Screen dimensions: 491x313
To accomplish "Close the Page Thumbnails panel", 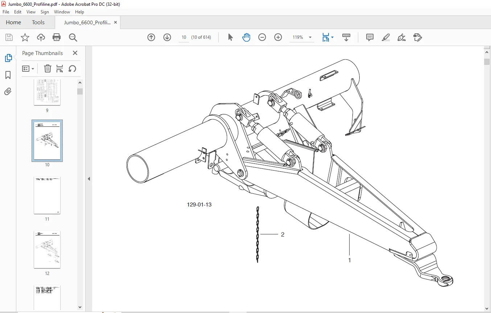I will click(x=75, y=53).
